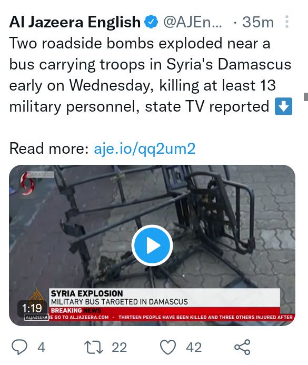Retweet this Al Jazeera post
The image size is (308, 365).
coord(93,347)
